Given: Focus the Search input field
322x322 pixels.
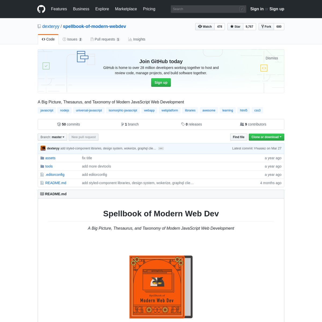Looking at the screenshot, I should [208, 9].
